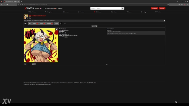
Task: Click the ACCOUNT button
Action: click(162, 8)
